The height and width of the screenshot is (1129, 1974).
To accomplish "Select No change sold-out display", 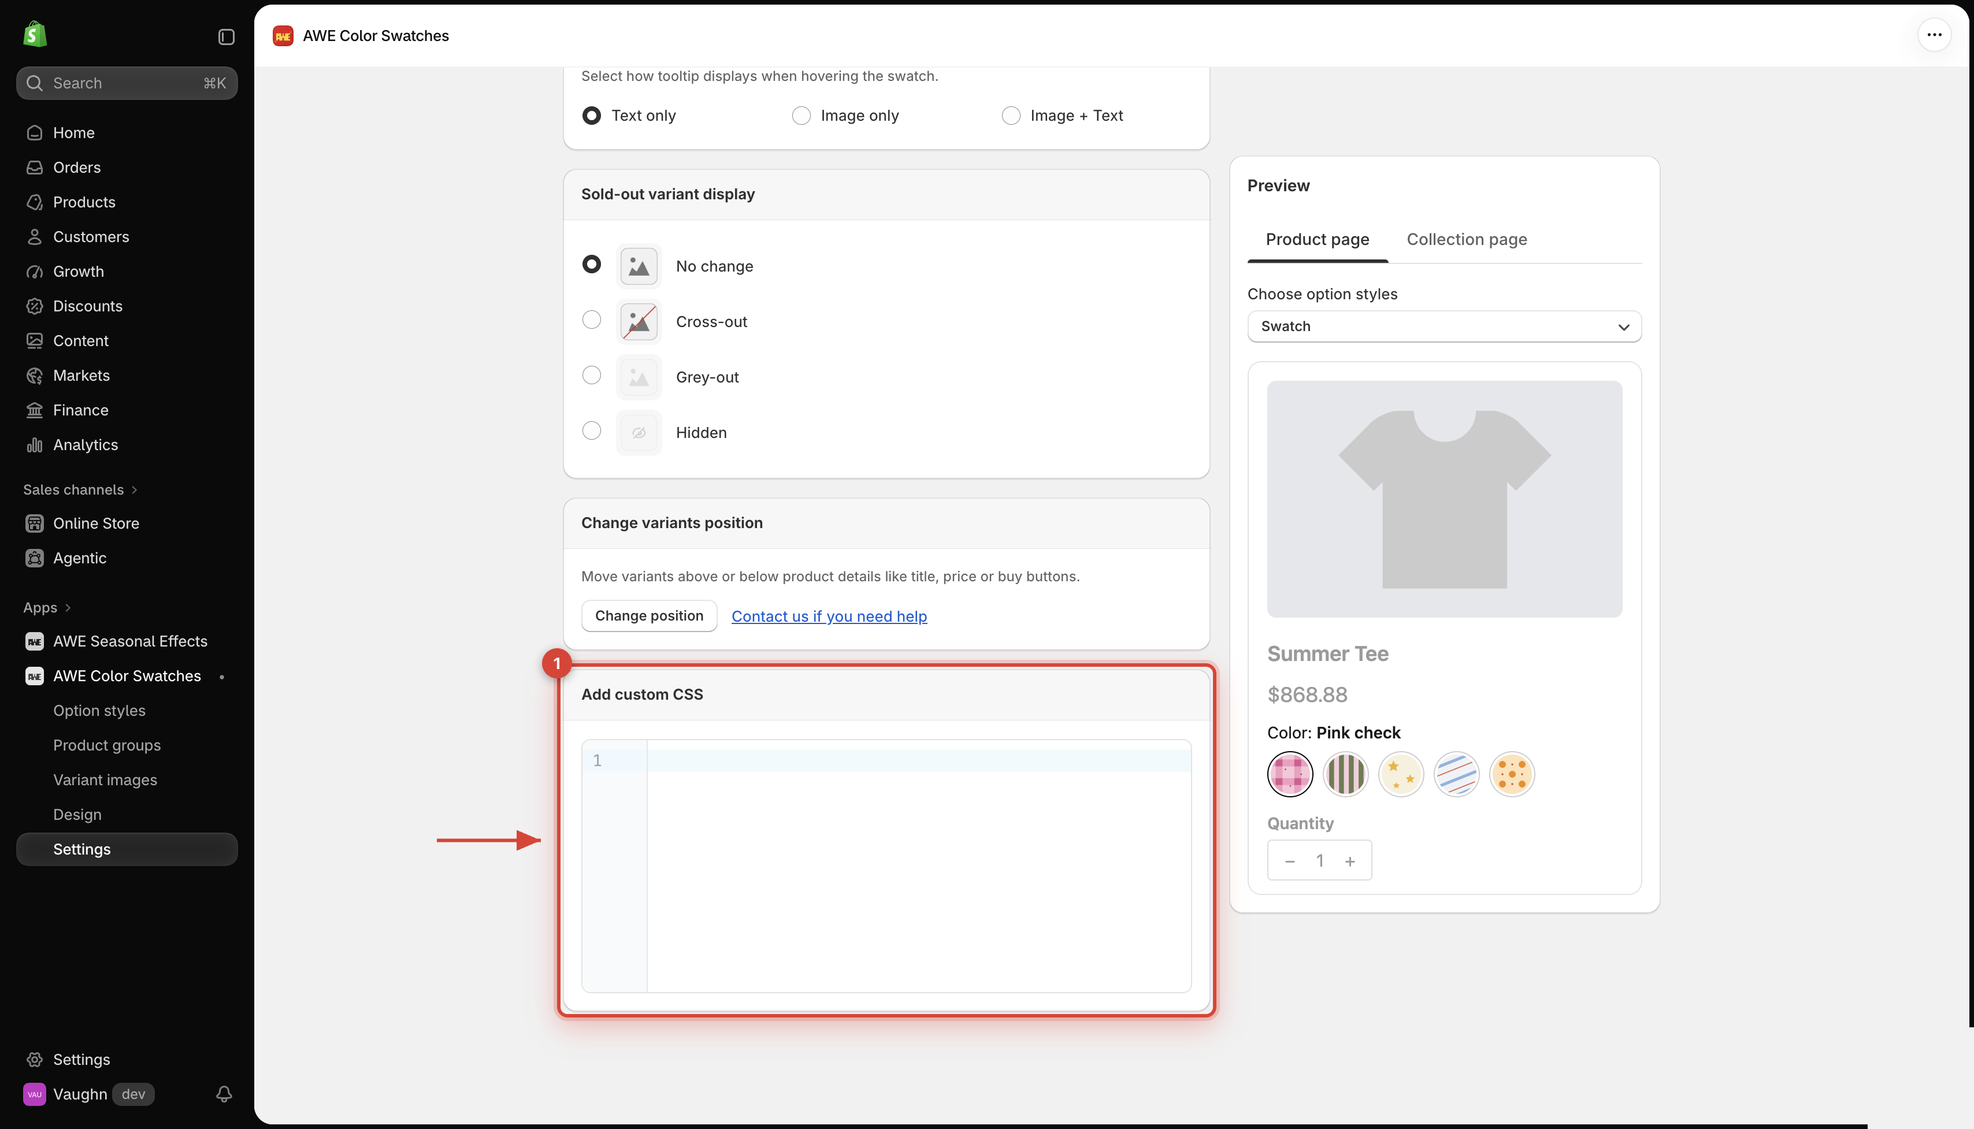I will [x=592, y=265].
